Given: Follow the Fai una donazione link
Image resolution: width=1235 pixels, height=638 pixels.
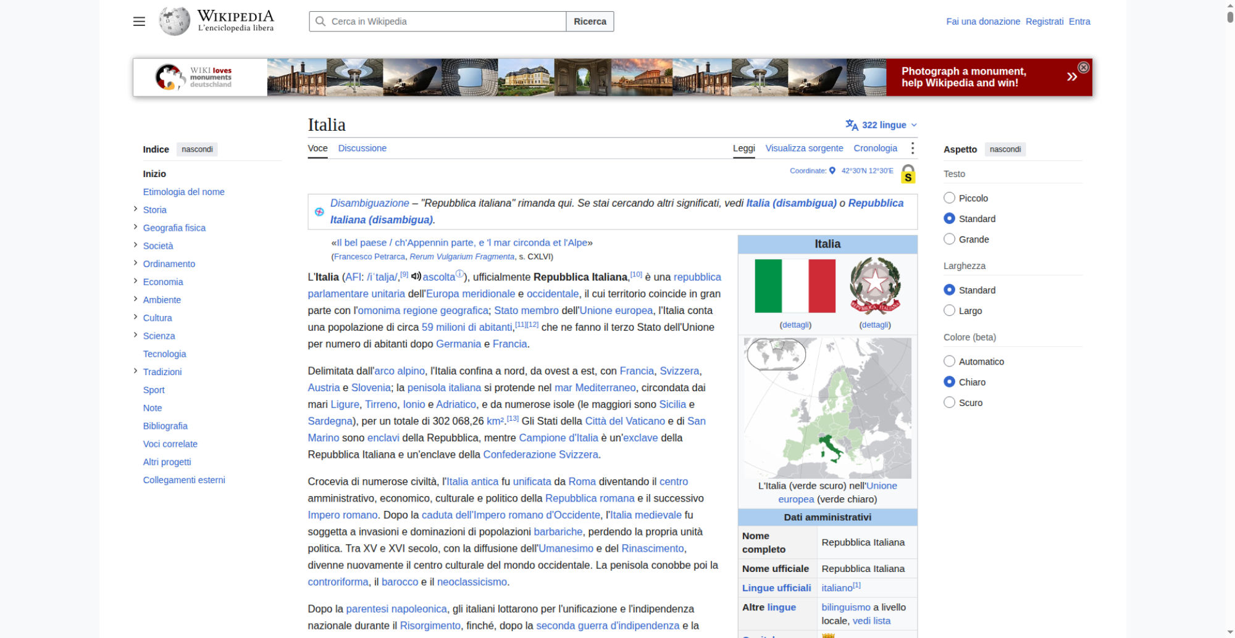Looking at the screenshot, I should pos(983,22).
